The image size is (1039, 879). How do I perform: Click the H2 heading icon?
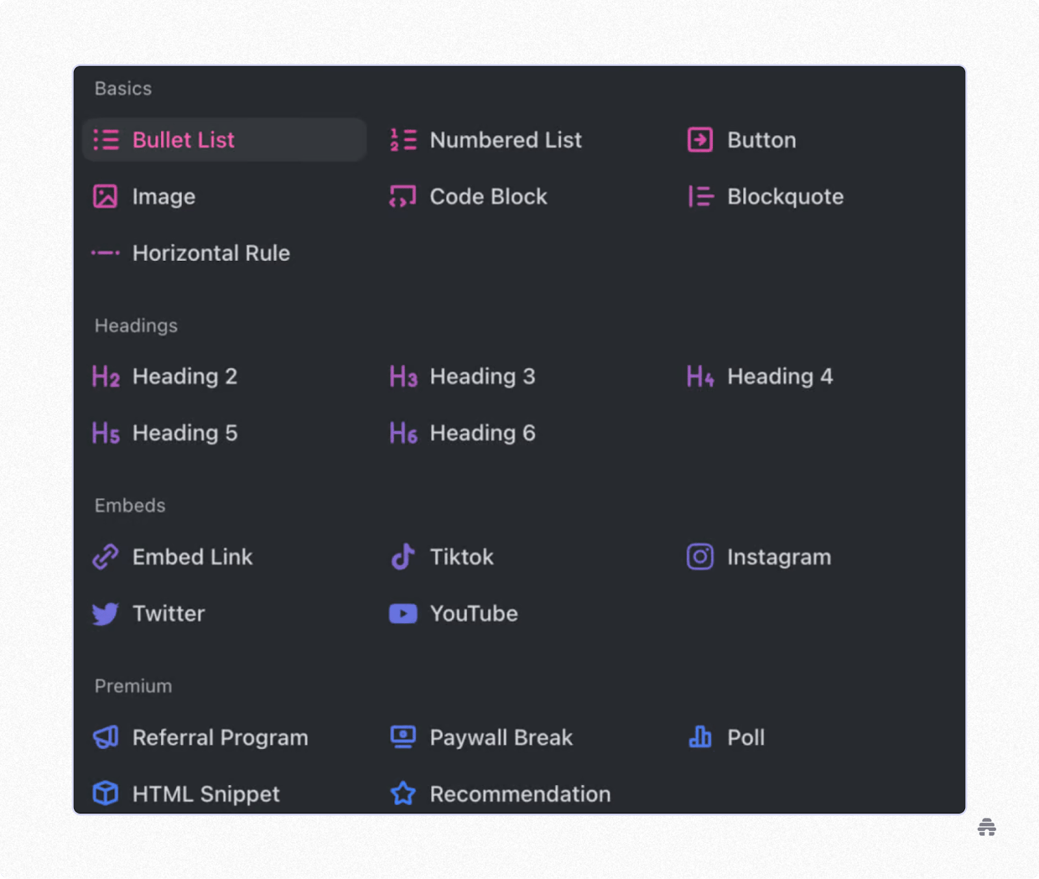pos(106,377)
